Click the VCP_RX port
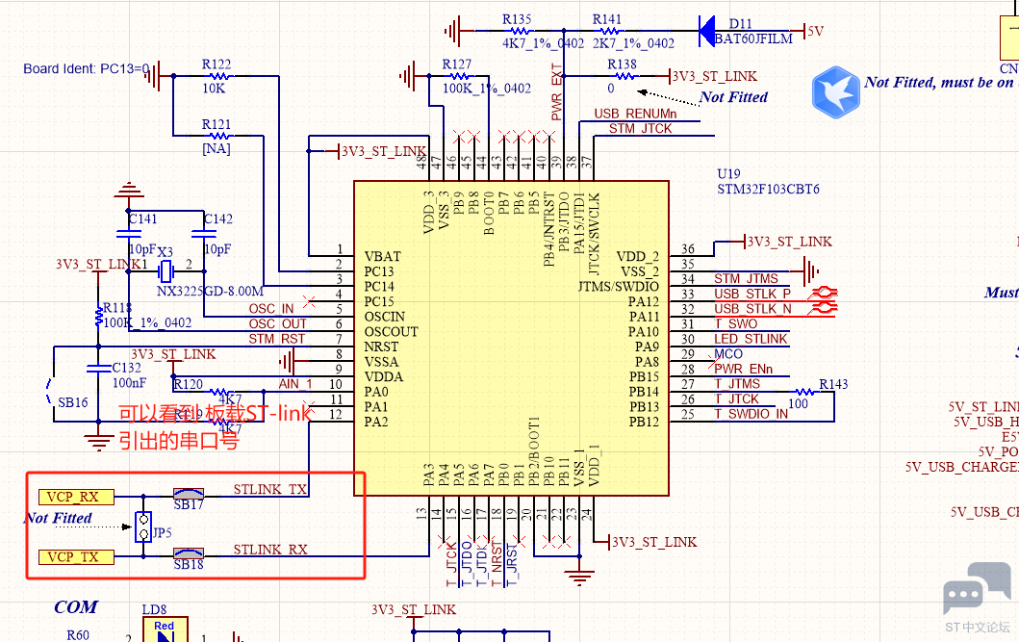Viewport: 1019px width, 642px height. [76, 497]
